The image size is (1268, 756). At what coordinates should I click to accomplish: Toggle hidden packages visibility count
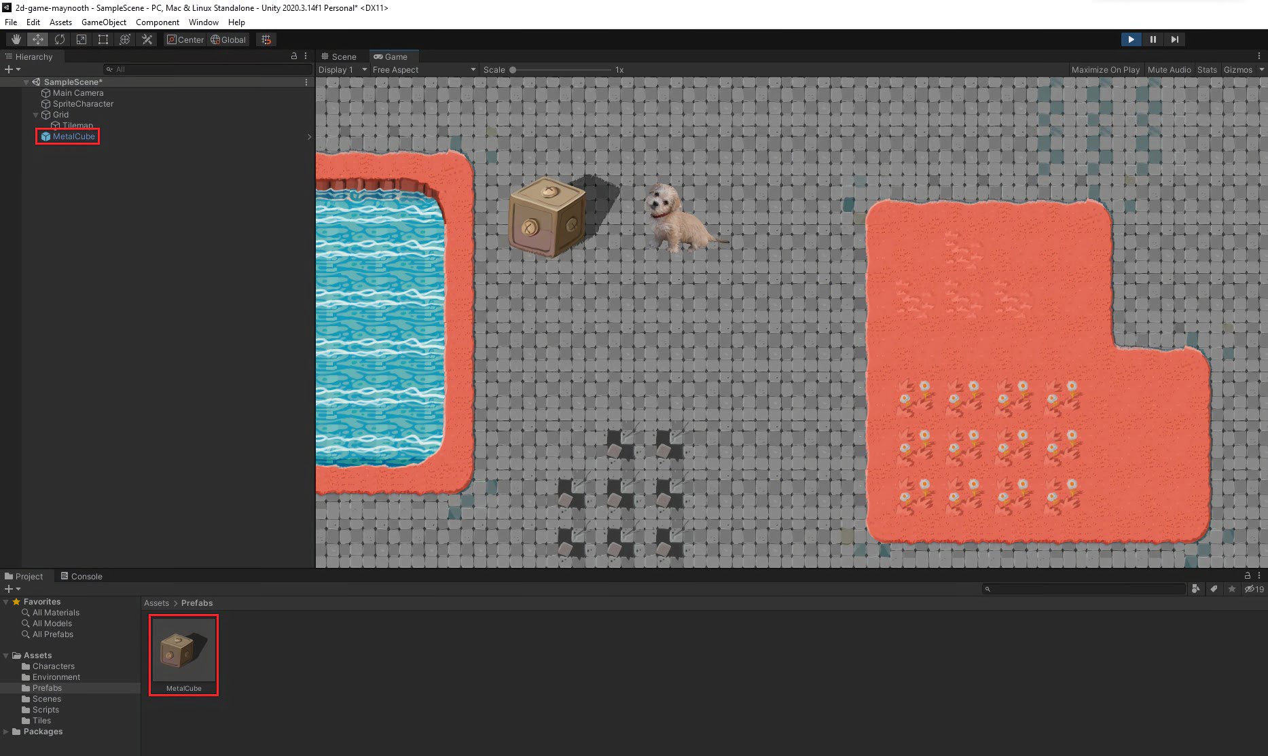click(x=1254, y=589)
